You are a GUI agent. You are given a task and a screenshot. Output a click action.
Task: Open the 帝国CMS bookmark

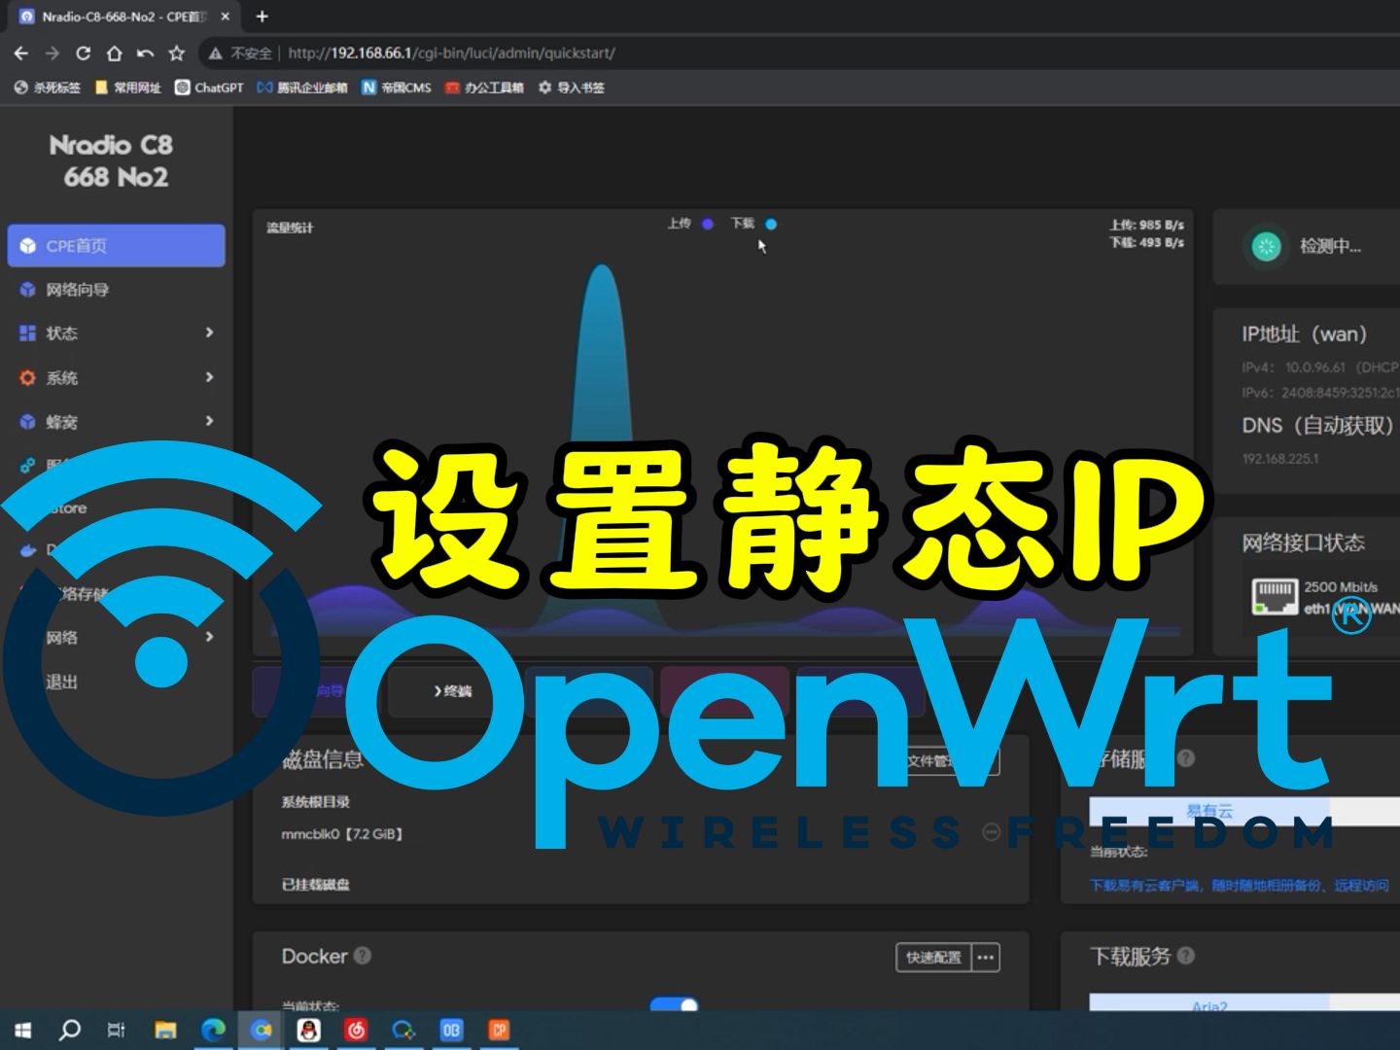(397, 87)
